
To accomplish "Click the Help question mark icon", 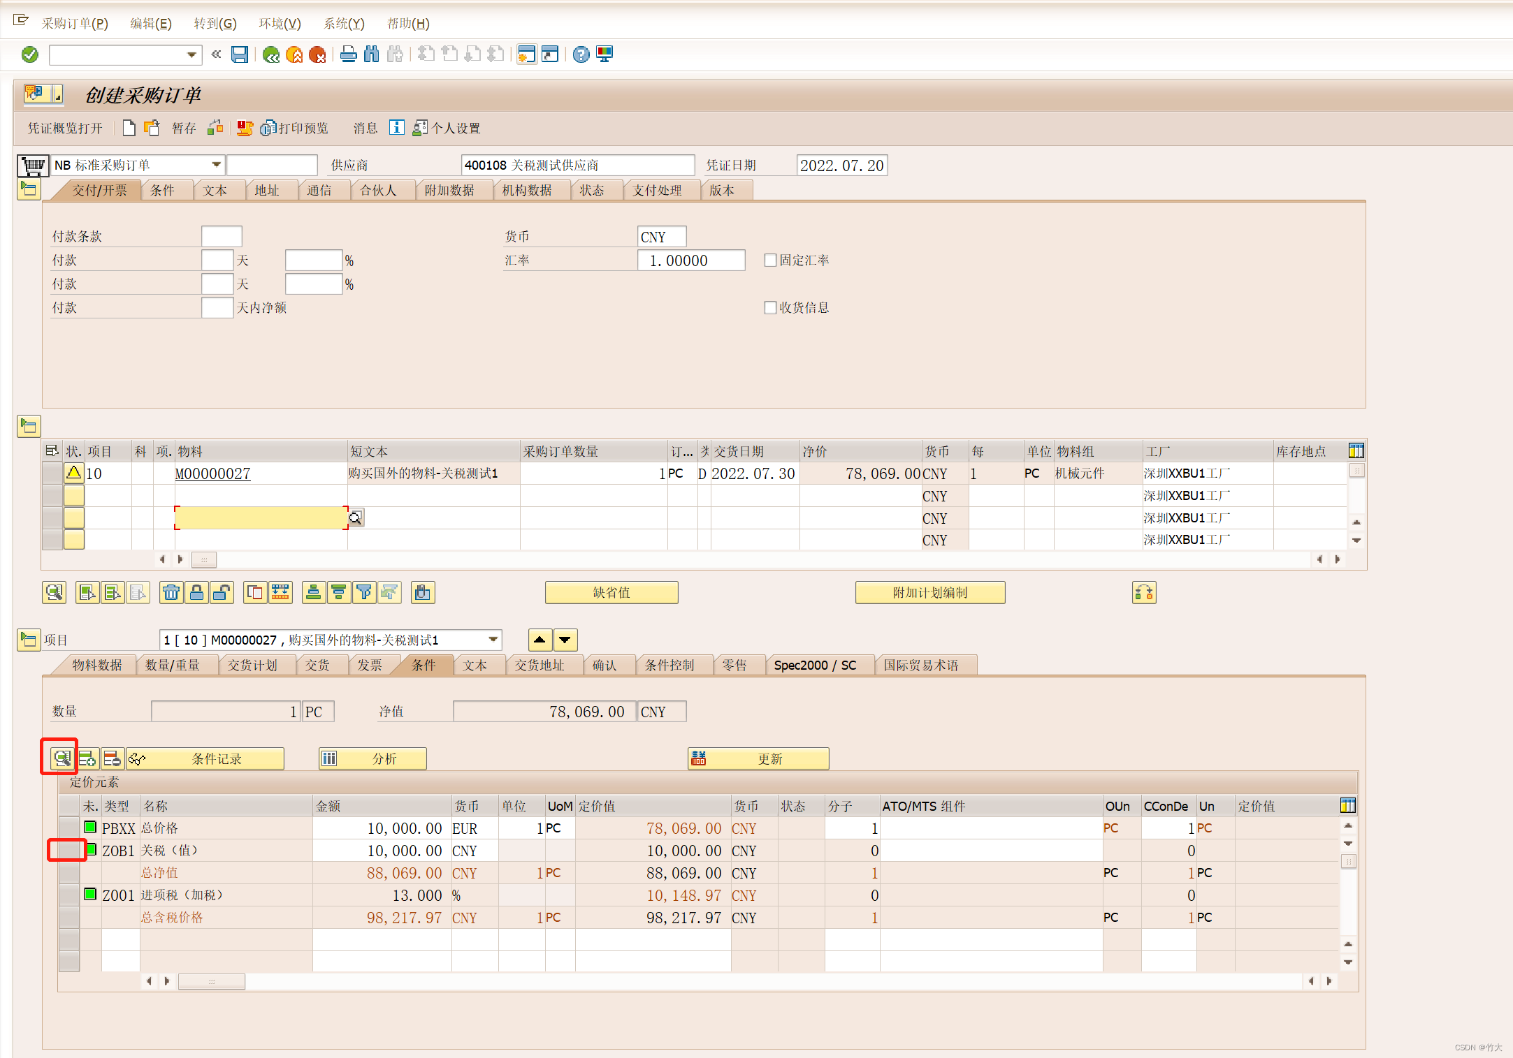I will coord(581,54).
